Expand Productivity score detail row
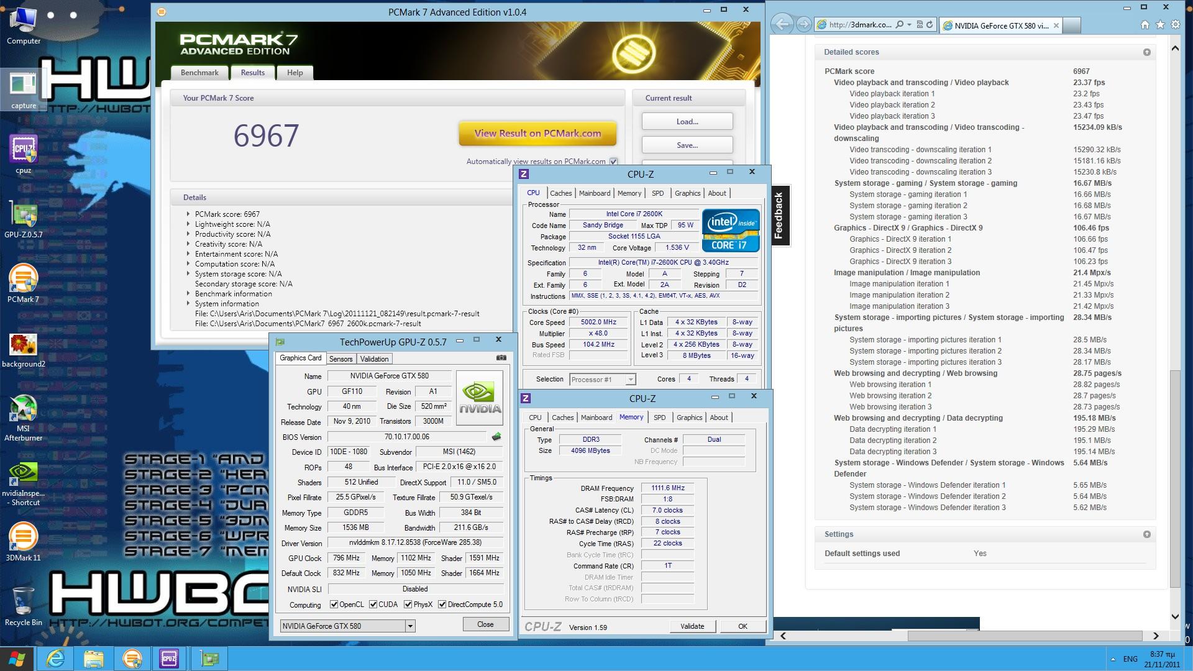The height and width of the screenshot is (671, 1193). click(x=188, y=234)
